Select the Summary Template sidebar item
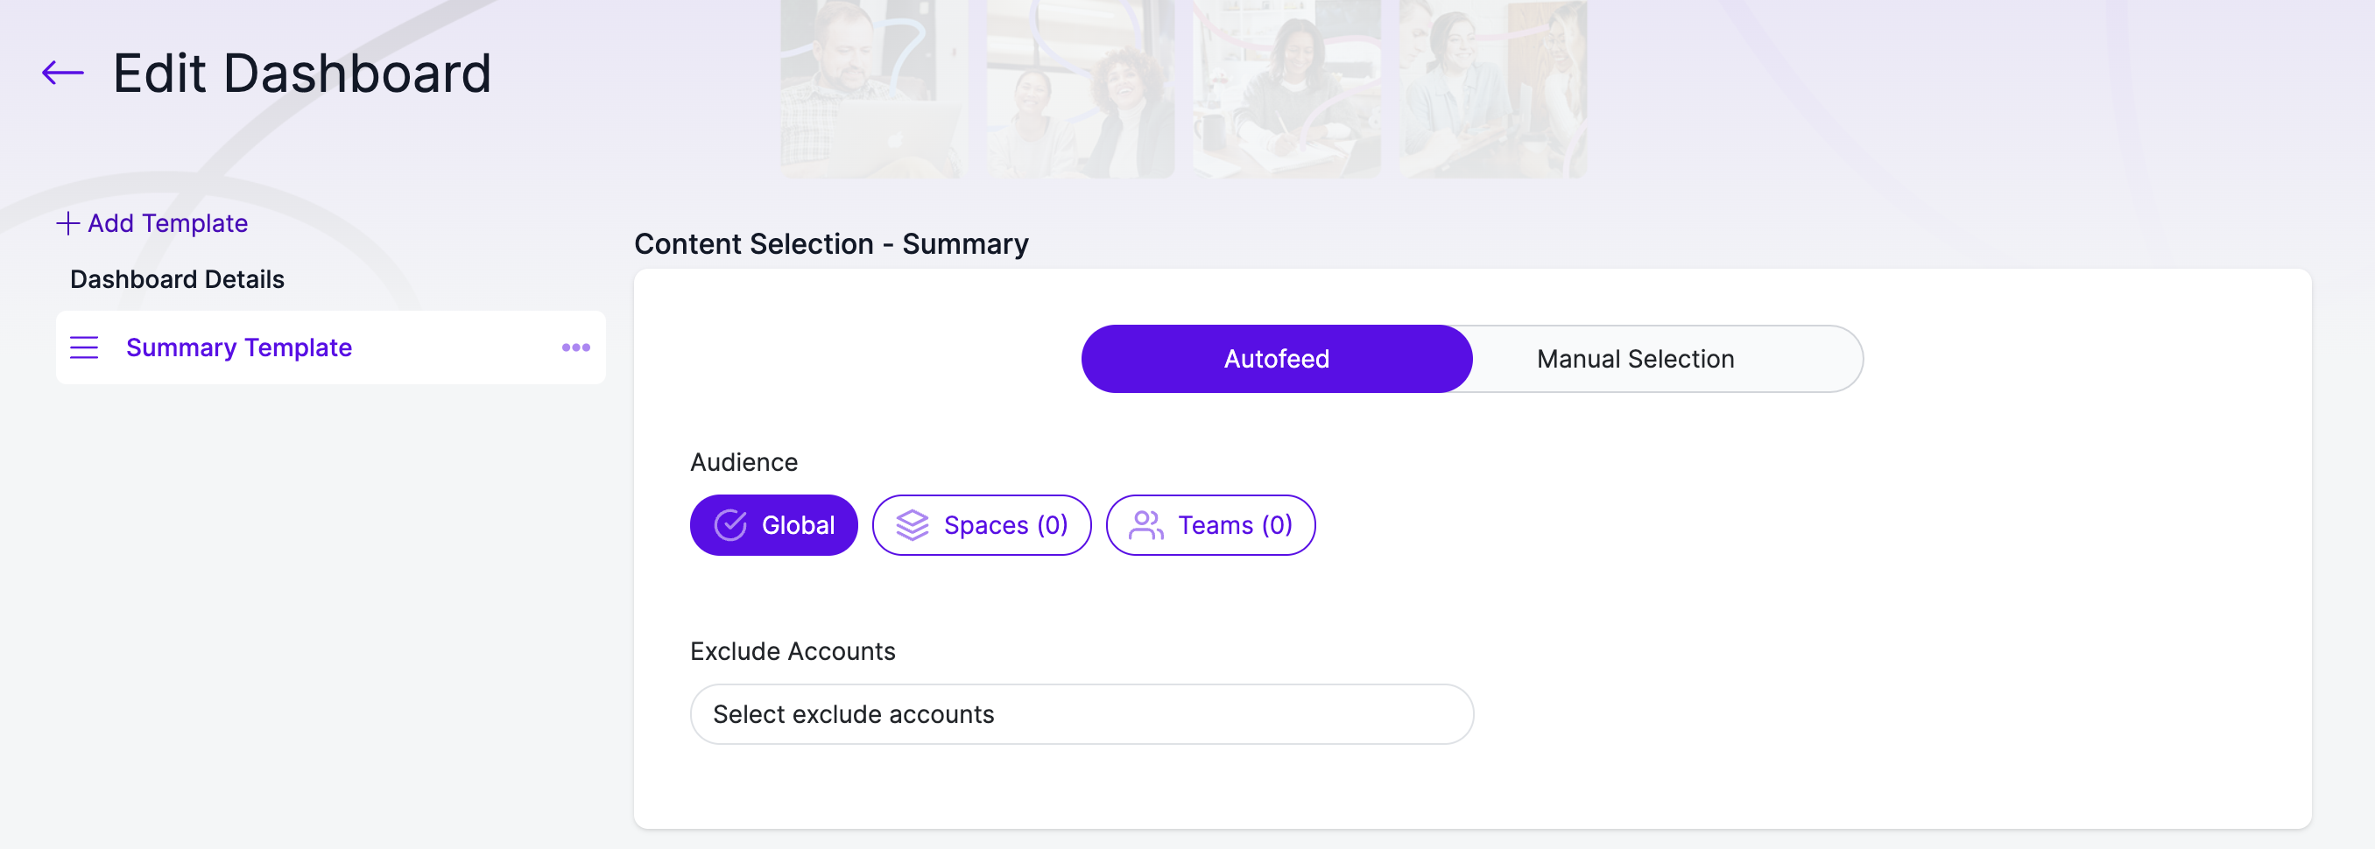 coord(330,347)
